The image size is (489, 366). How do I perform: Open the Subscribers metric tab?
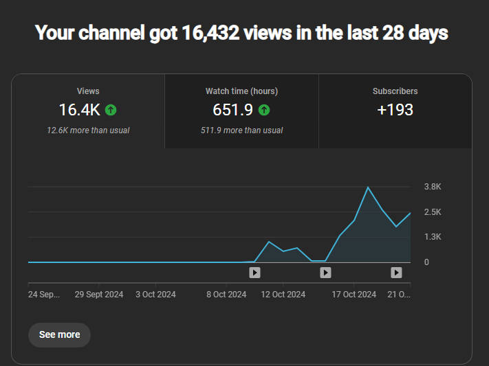pos(395,111)
